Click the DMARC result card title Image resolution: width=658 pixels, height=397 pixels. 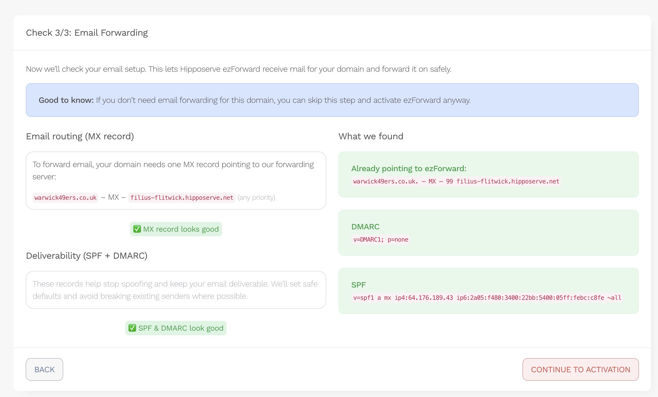click(365, 227)
